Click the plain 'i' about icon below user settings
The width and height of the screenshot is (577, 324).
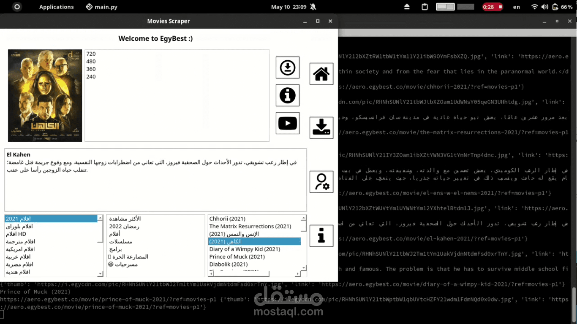(321, 236)
